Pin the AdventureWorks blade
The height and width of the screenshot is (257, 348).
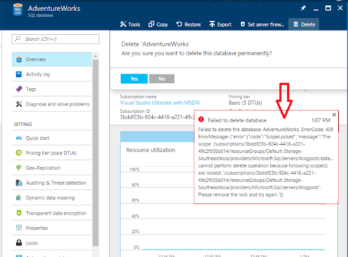[x=303, y=9]
